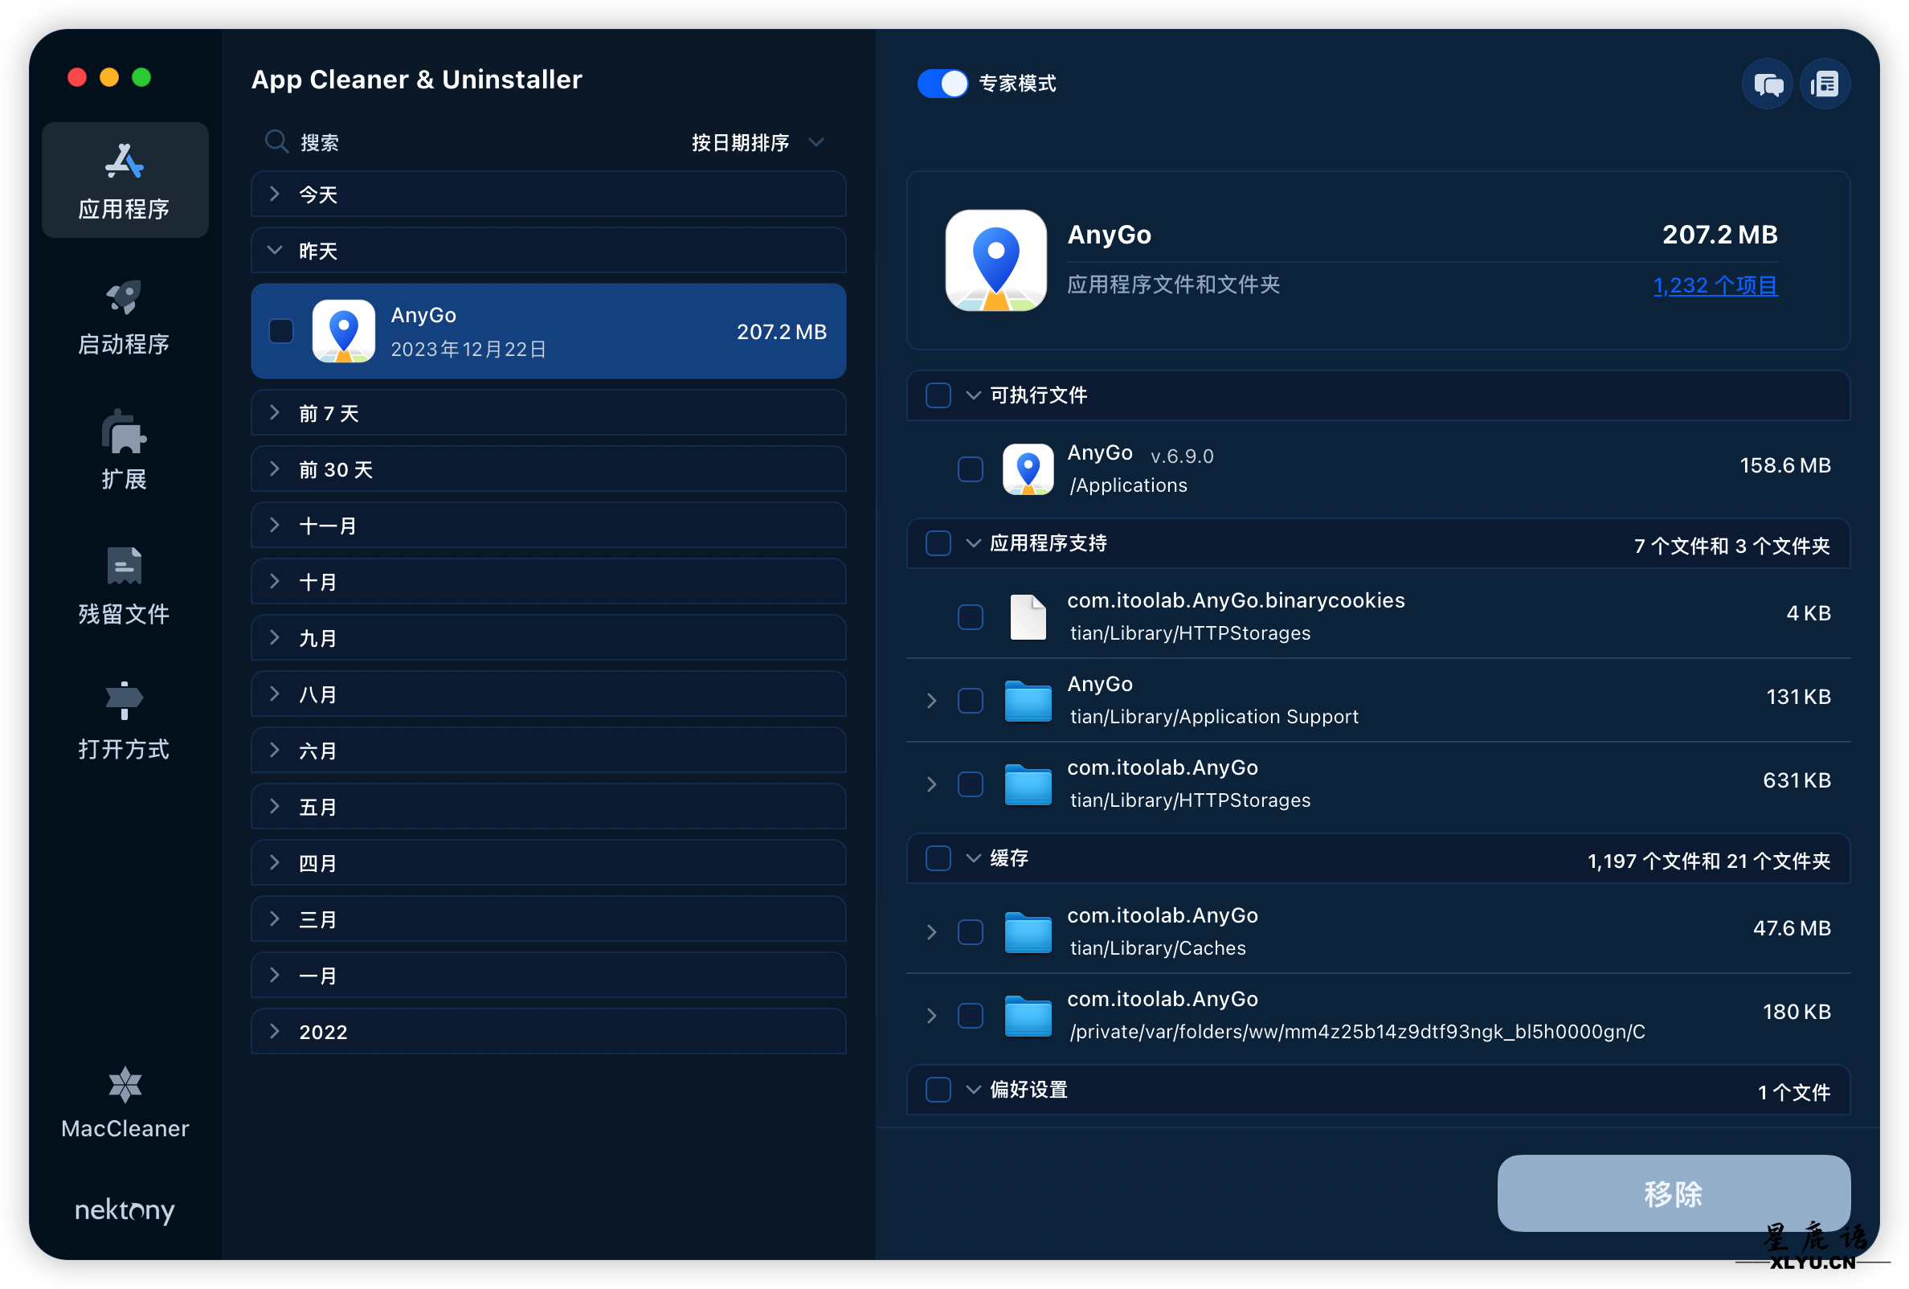Toggle 专家模式 switch off
This screenshot has width=1909, height=1289.
tap(942, 84)
